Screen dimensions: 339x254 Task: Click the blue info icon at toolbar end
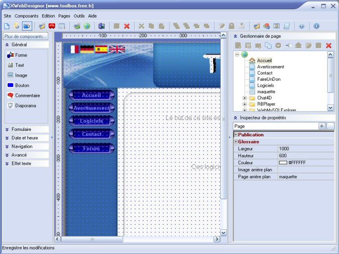pyautogui.click(x=317, y=26)
